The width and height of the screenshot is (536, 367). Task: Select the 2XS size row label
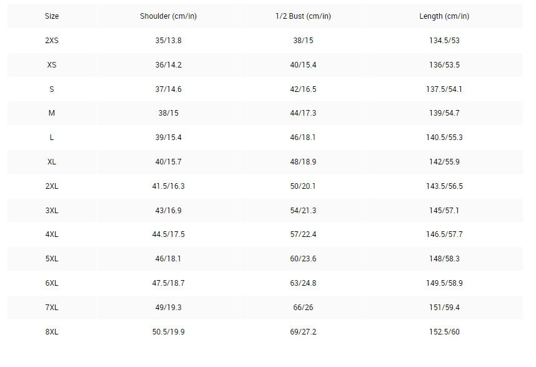pos(52,41)
